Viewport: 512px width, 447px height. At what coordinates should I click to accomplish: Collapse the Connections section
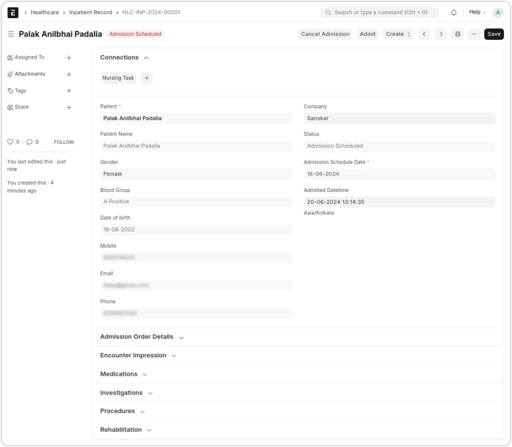tap(147, 57)
